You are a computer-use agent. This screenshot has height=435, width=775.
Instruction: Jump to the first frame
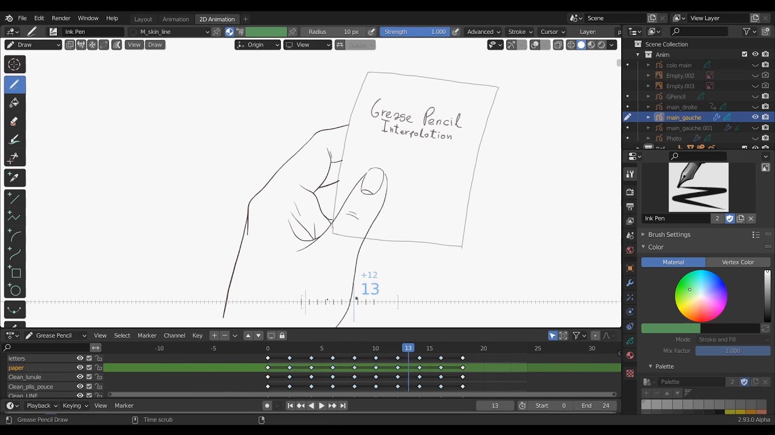[x=290, y=406]
